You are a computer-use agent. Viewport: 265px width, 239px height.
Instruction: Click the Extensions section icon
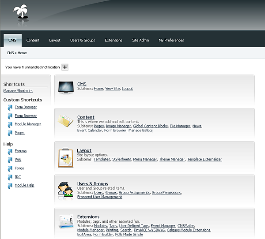tap(66, 222)
